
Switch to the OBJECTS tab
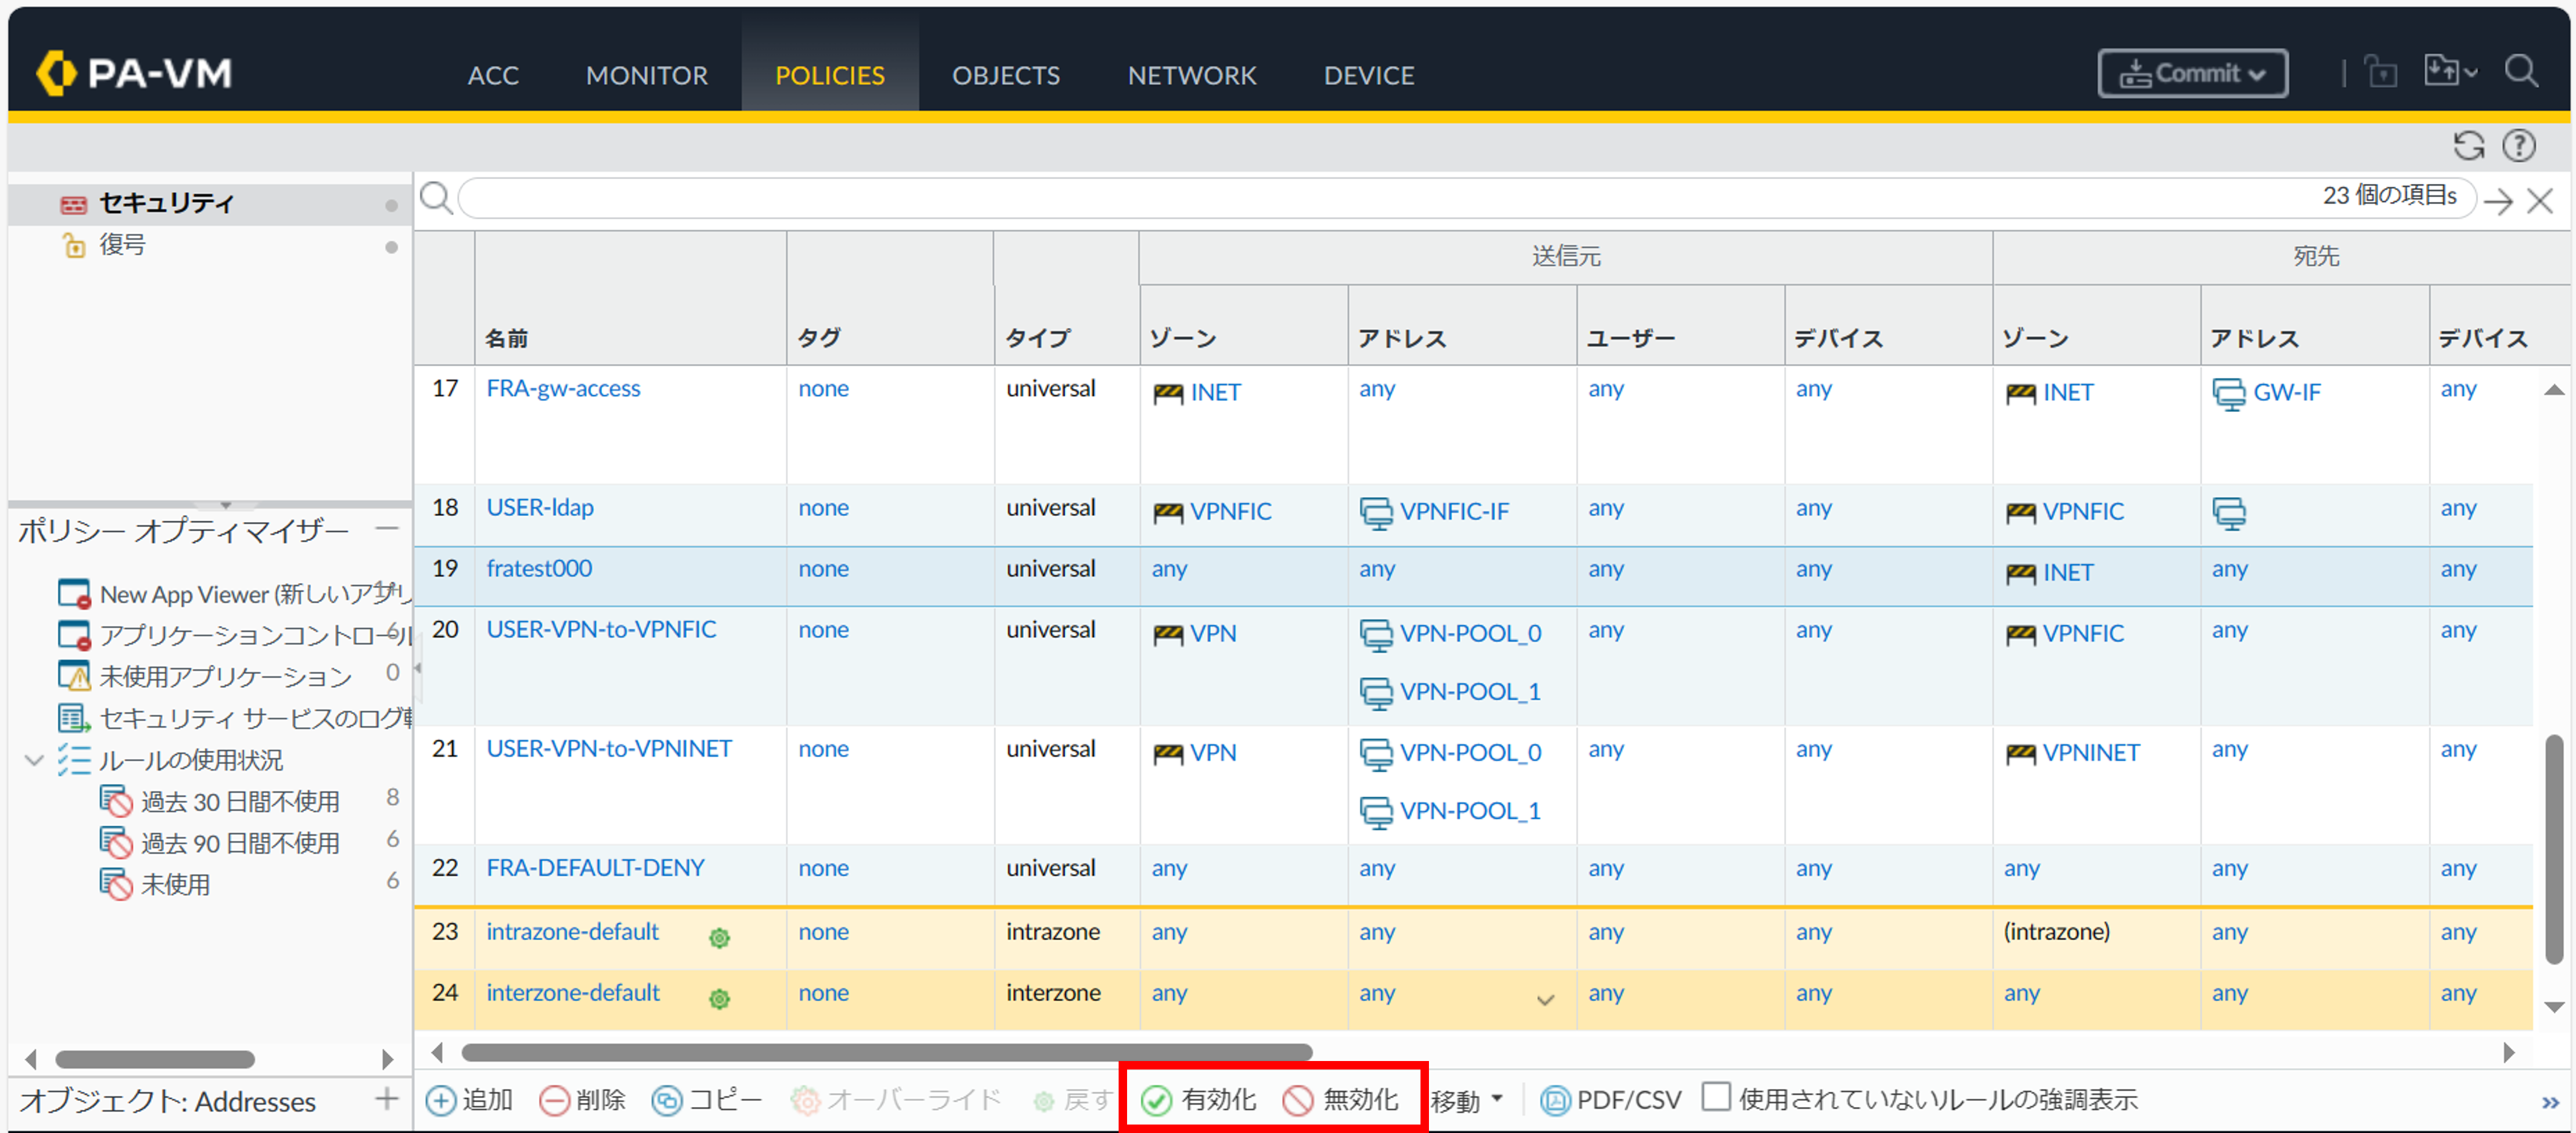1005,75
